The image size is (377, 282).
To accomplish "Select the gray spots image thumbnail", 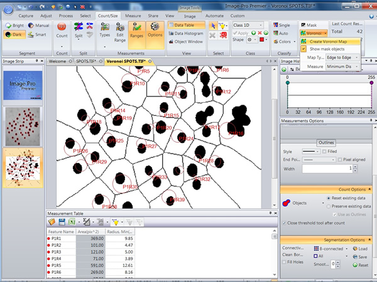I will [x=23, y=127].
